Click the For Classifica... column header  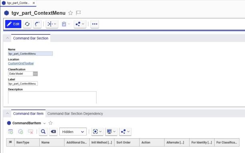[227, 142]
